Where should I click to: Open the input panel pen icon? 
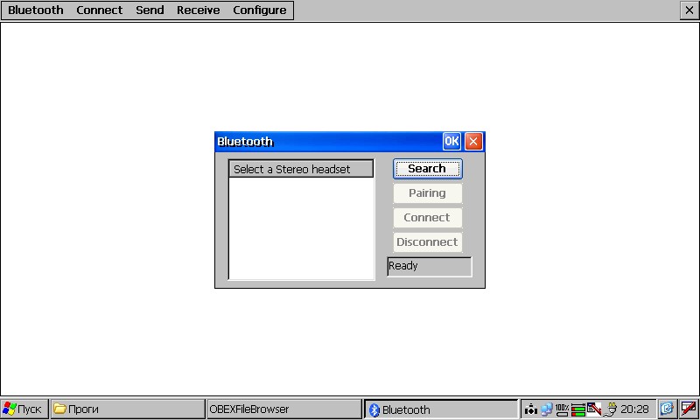click(x=689, y=409)
